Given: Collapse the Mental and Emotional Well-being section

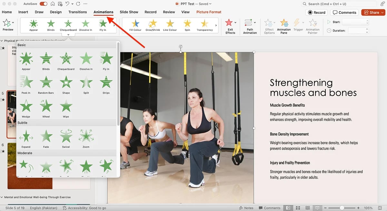Looking at the screenshot, I should (x=2, y=197).
